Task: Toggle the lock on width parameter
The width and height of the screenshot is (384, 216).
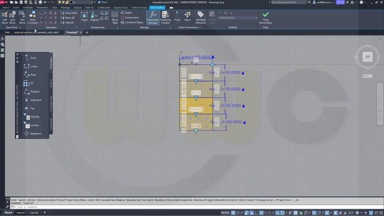Action: coord(213,57)
